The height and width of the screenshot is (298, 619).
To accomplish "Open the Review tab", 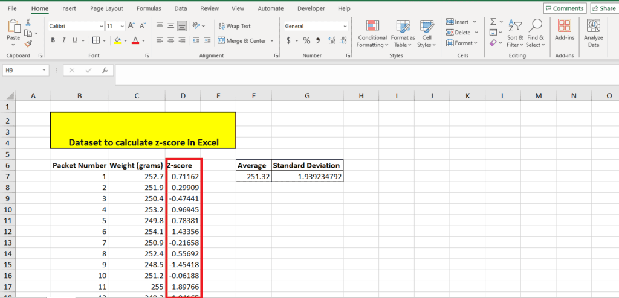I will pos(210,8).
